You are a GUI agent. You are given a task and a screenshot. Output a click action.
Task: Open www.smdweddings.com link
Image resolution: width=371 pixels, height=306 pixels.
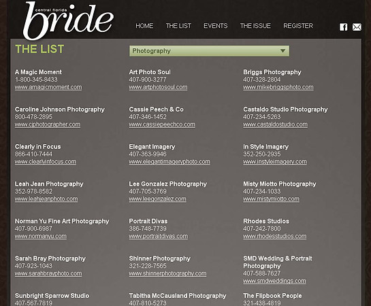point(274,281)
